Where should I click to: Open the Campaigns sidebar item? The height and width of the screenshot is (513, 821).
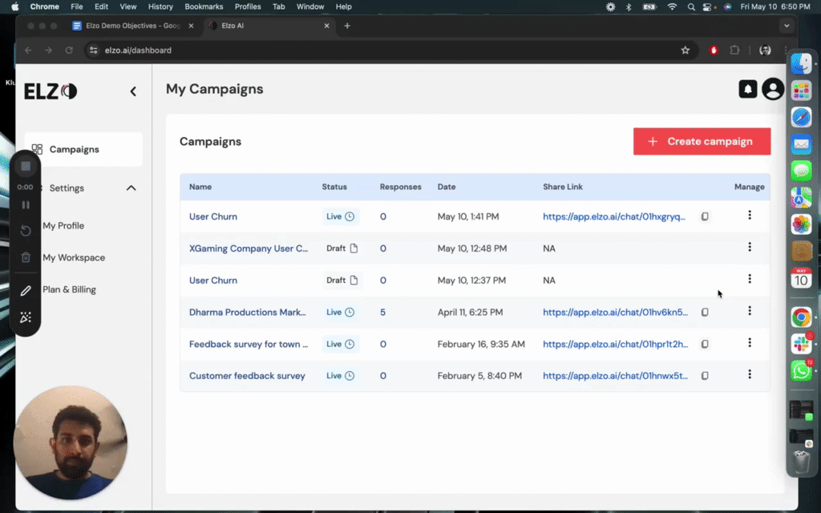(74, 150)
